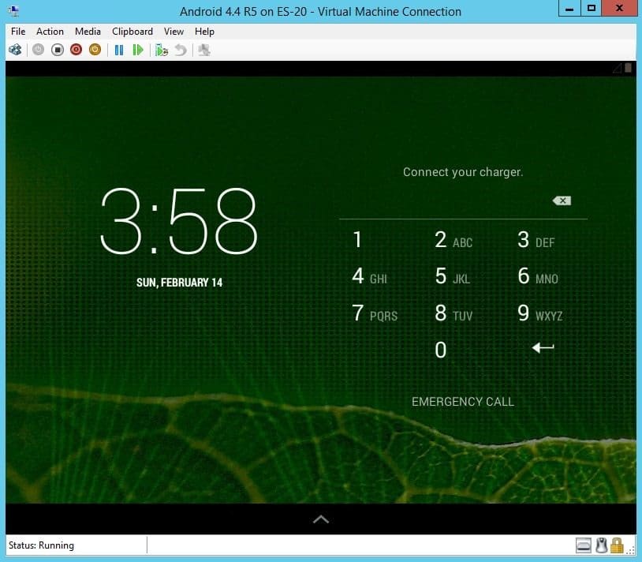Expand the bottom up-chevron handle

click(x=320, y=519)
